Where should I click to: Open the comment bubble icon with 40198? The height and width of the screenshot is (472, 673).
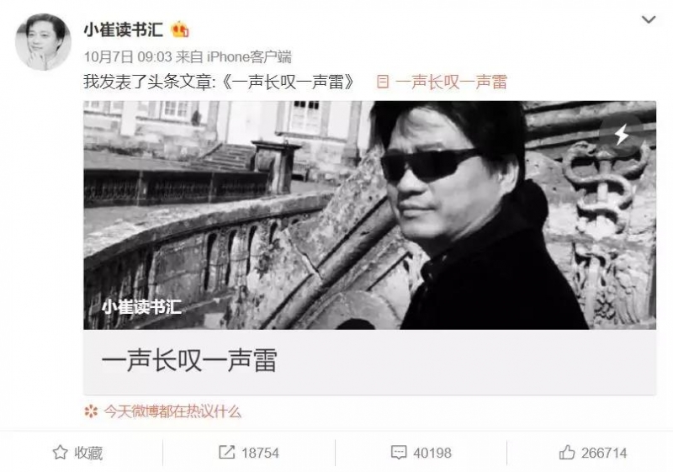[399, 453]
